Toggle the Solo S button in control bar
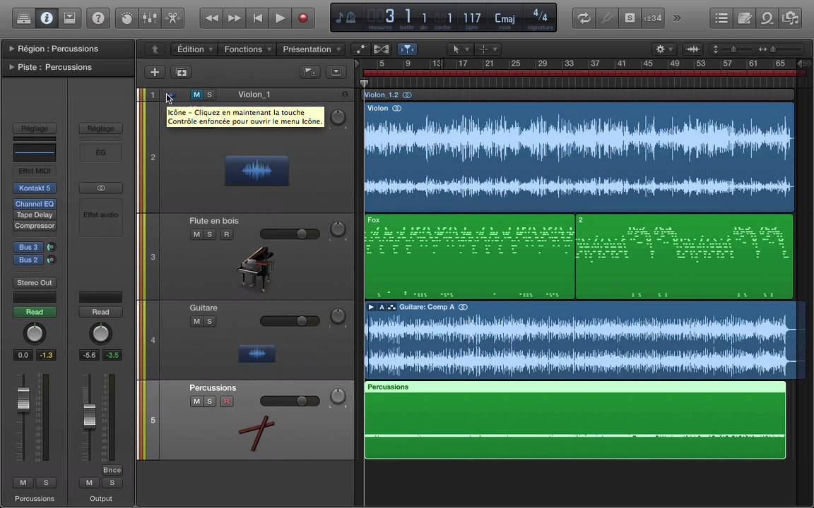 [629, 18]
